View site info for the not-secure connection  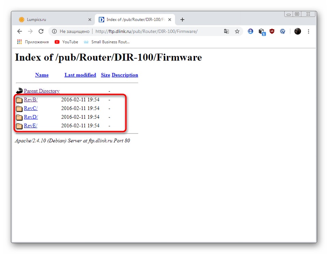[54, 31]
